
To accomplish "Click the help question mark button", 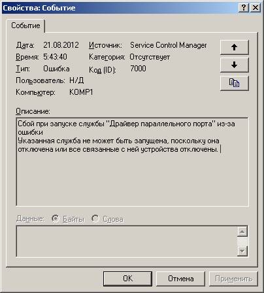I will click(x=244, y=8).
